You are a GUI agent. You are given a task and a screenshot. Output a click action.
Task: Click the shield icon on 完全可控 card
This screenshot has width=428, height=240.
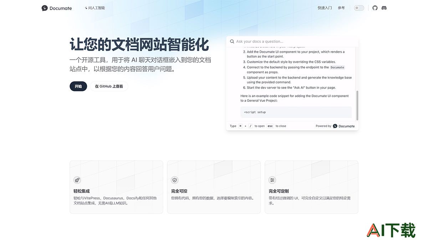point(175,180)
